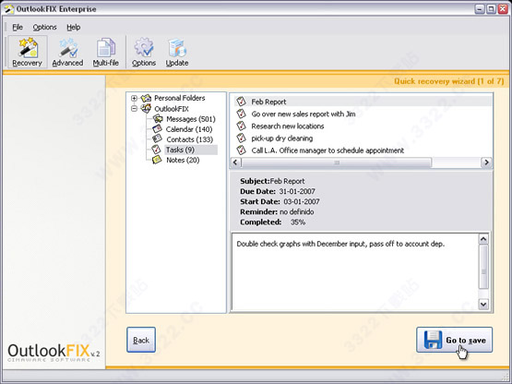Open the Calendar (140) folder
The image size is (512, 384).
(189, 129)
